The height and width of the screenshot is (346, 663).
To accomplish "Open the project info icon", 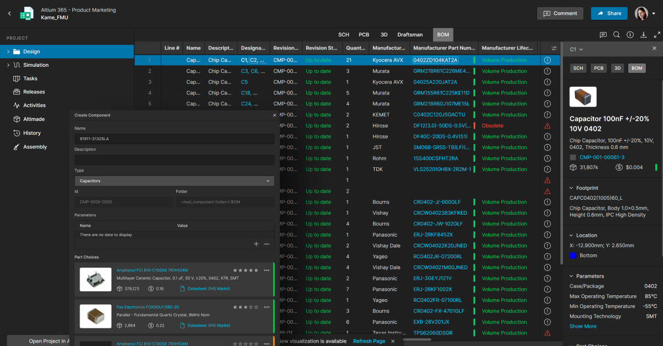I will (x=630, y=35).
